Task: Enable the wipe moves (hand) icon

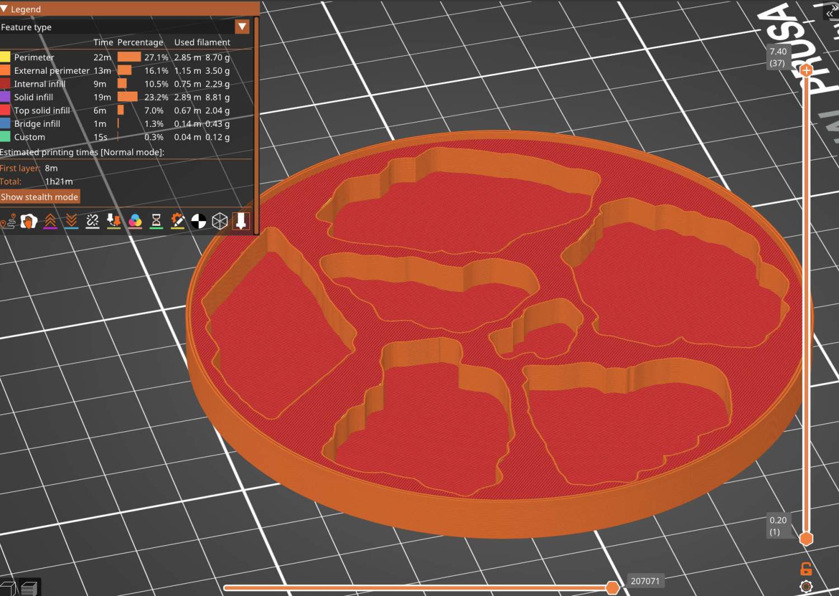Action: tap(29, 221)
